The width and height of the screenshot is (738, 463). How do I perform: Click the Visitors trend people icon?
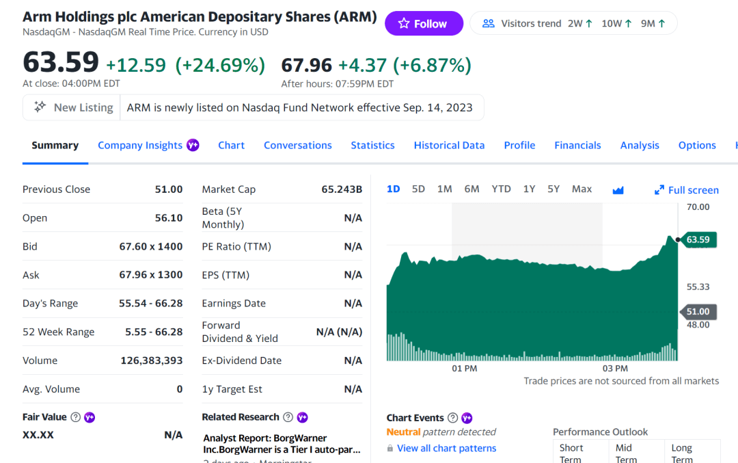489,23
